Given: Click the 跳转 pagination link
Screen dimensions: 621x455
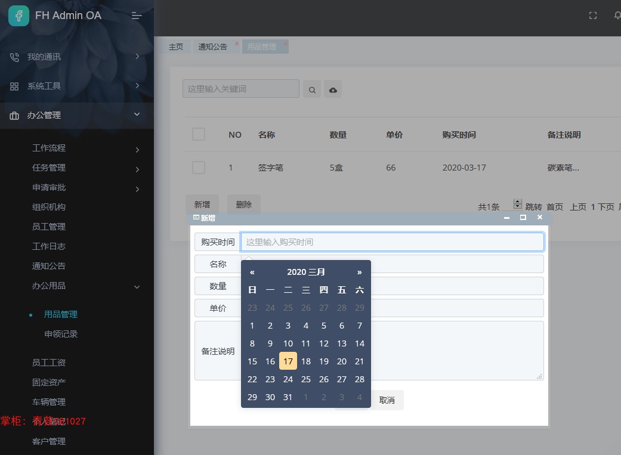Looking at the screenshot, I should click(533, 207).
